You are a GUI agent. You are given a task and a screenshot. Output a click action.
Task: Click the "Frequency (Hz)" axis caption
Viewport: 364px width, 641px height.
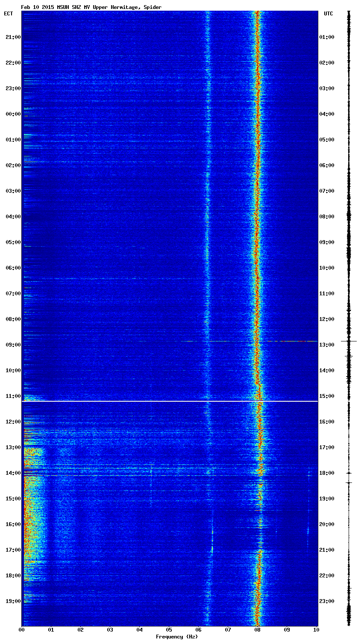pos(176,637)
